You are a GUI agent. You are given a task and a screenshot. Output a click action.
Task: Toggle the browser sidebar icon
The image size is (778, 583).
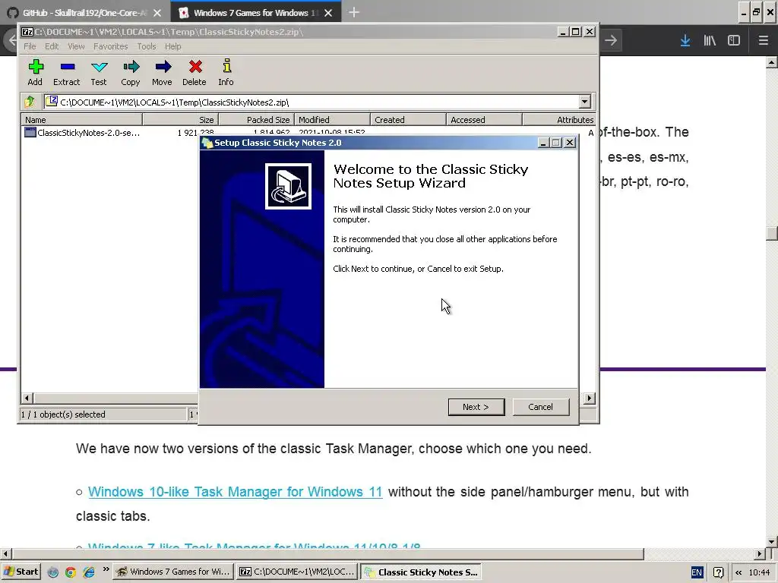coord(734,41)
